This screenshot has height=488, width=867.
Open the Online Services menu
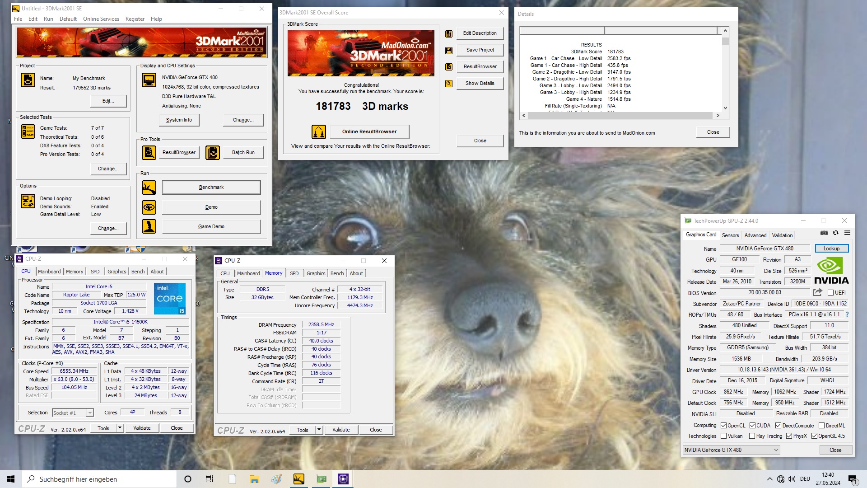(101, 19)
